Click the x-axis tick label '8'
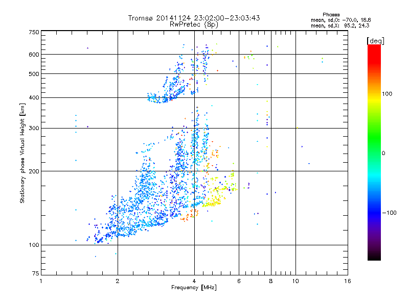This screenshot has height=306, width=409. [x=271, y=281]
